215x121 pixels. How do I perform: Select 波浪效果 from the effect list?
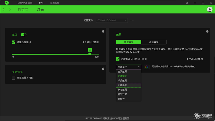(129, 72)
